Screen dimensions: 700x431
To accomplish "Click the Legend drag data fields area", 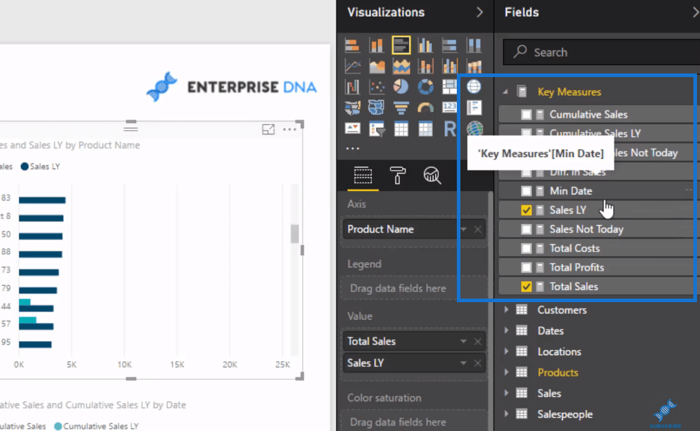I will [x=413, y=288].
